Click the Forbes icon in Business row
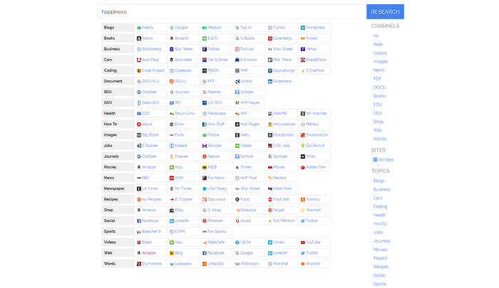 point(205,49)
